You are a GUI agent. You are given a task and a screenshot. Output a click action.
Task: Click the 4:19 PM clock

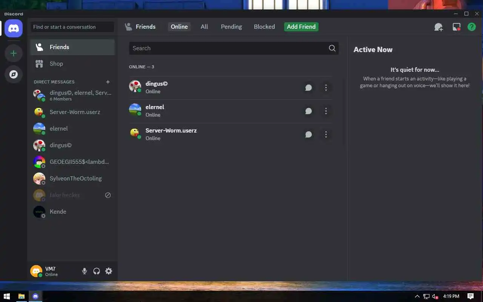point(451,296)
